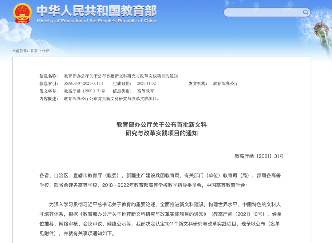The width and height of the screenshot is (332, 243).
Task: Click the 发文机构 value 教育部办公厅
Action: coord(226,84)
